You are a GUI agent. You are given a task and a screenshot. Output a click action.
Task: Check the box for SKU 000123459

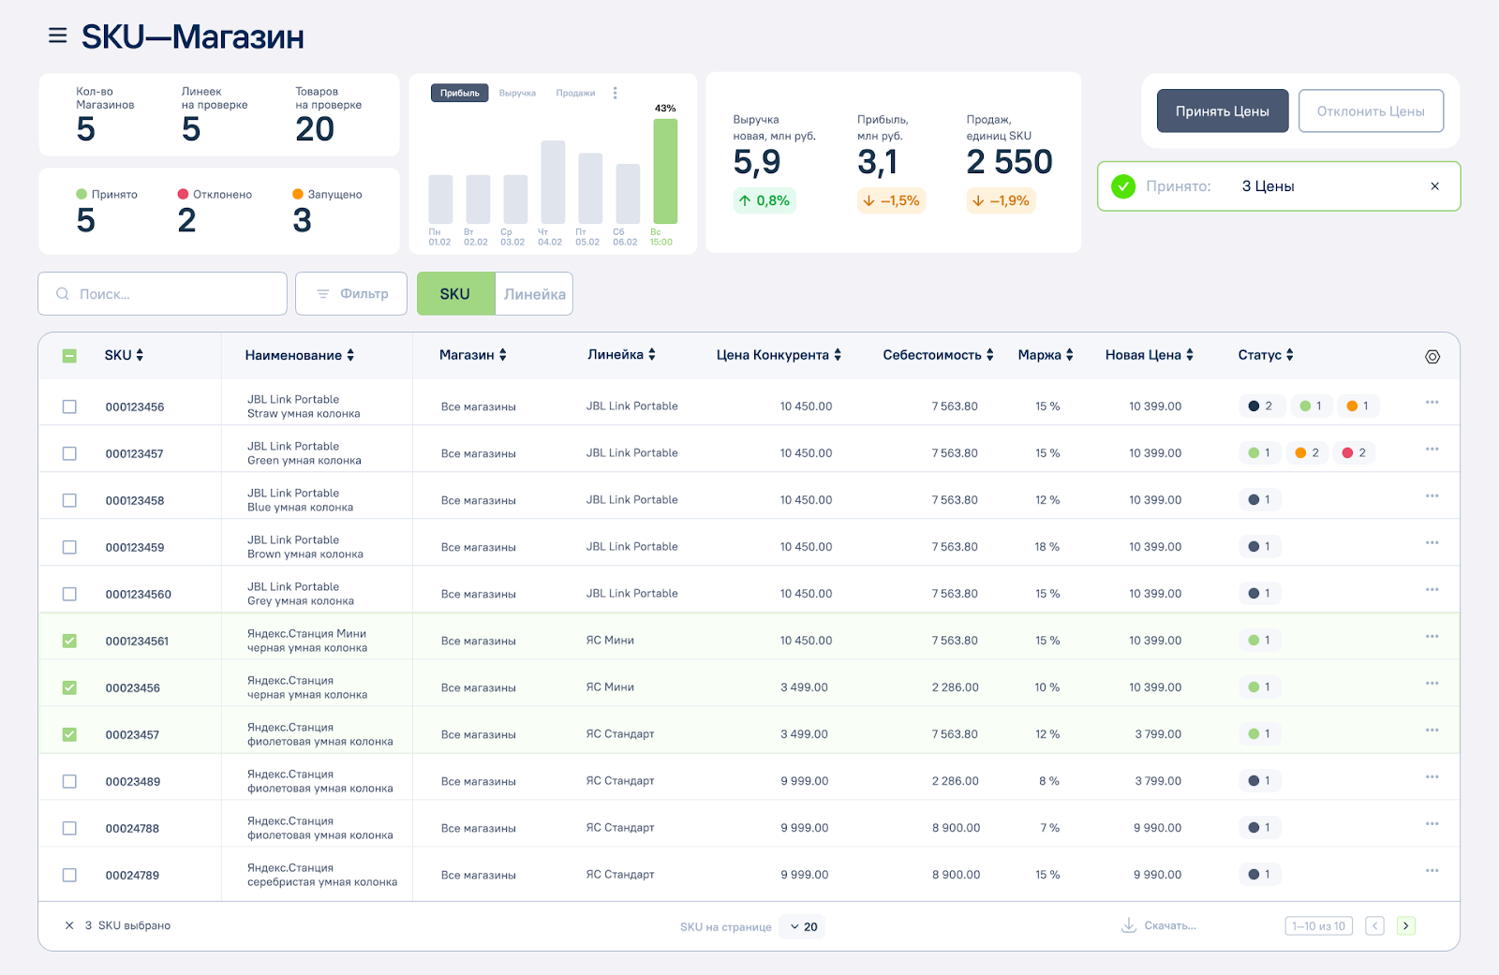pos(69,547)
